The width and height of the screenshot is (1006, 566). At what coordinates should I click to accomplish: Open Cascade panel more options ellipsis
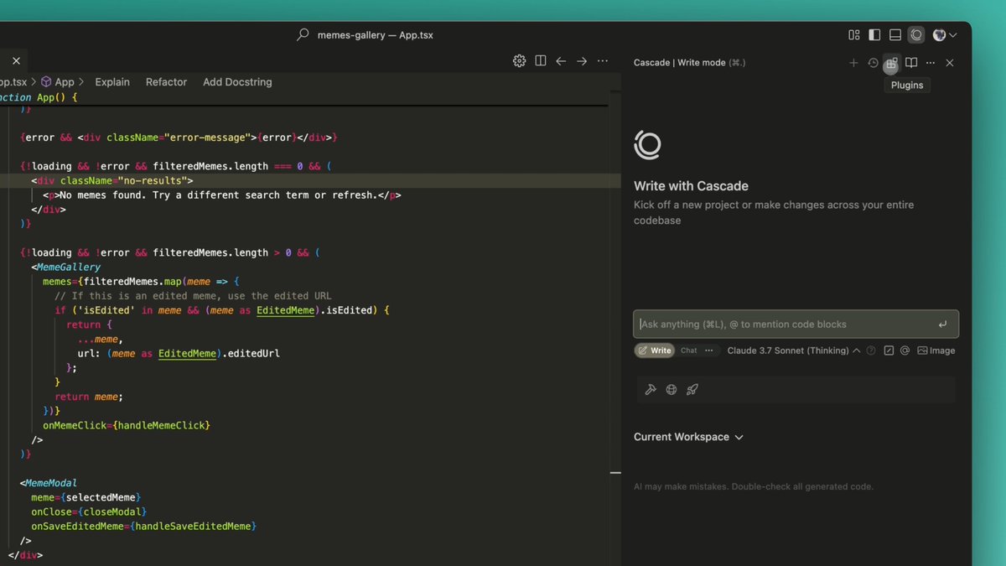(931, 63)
